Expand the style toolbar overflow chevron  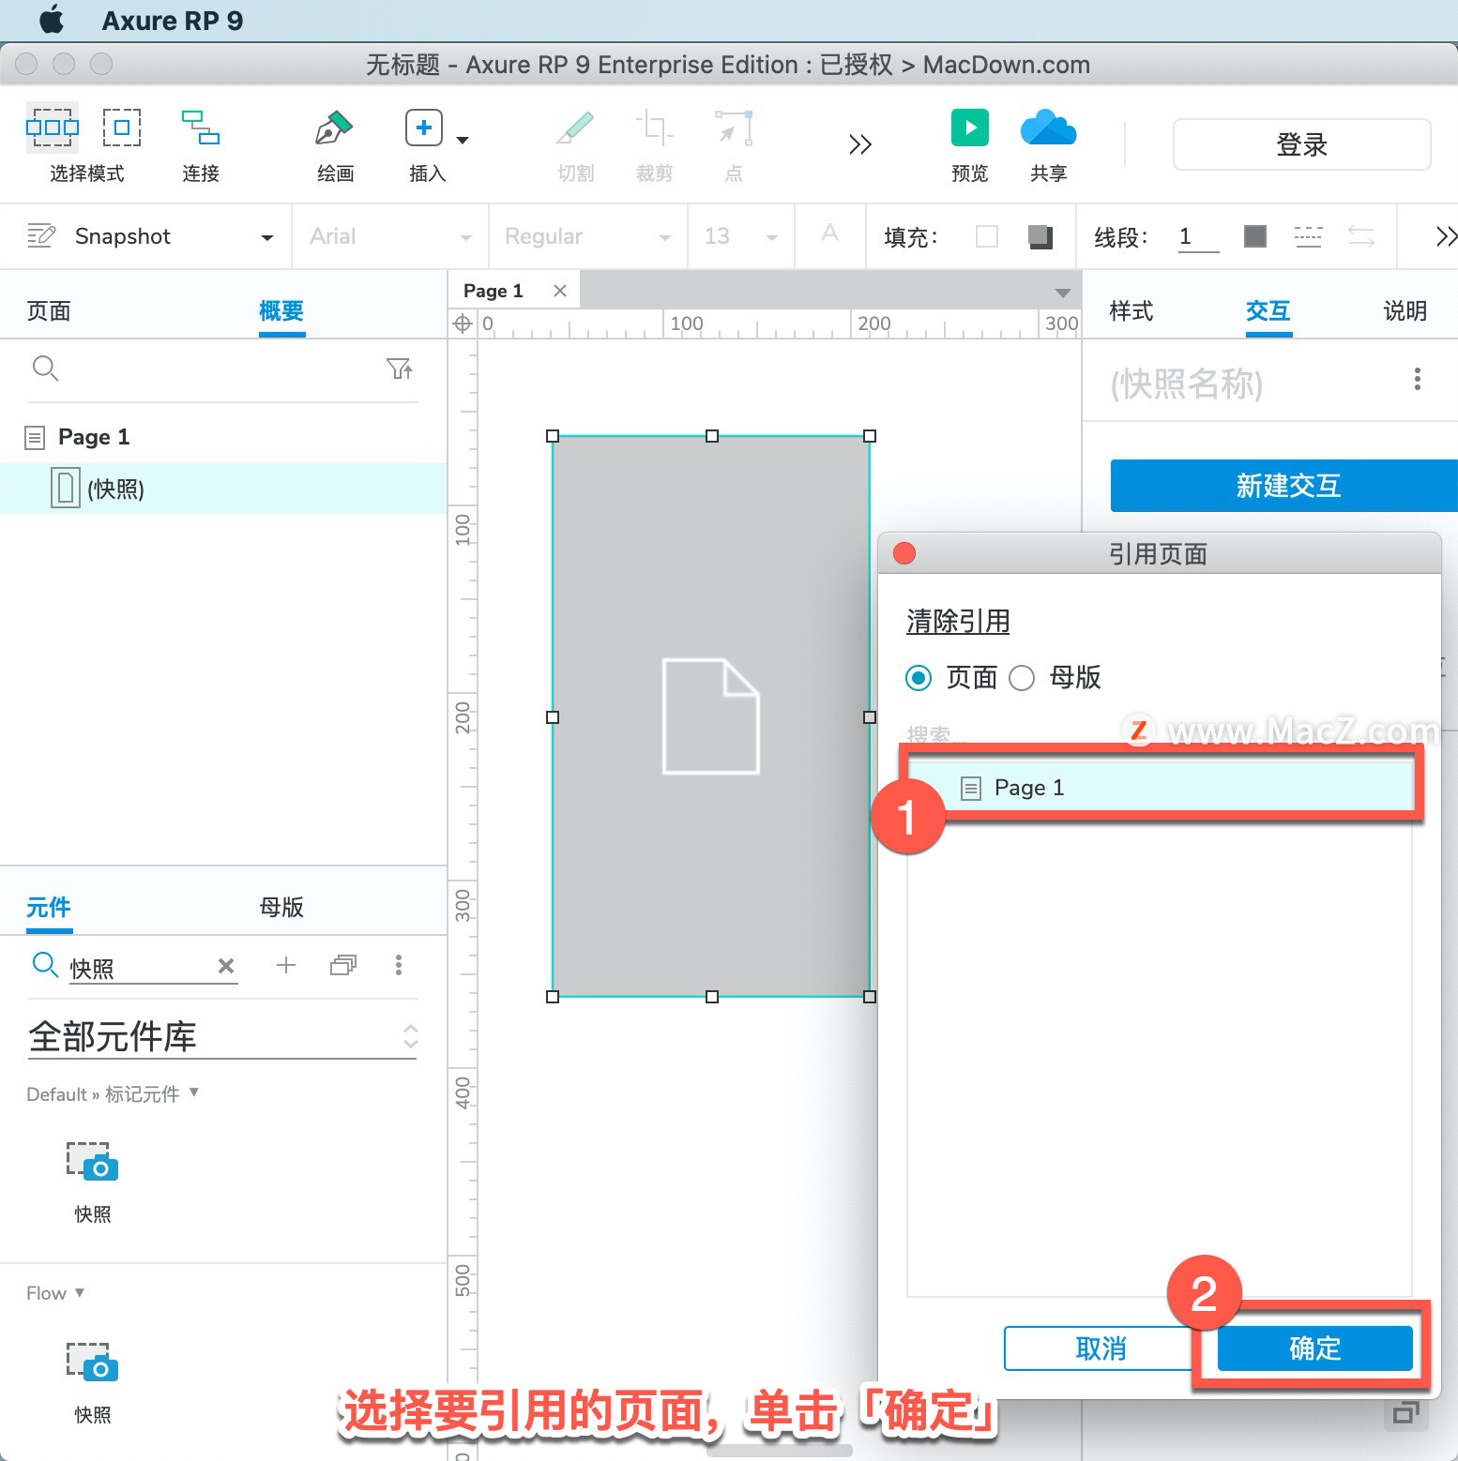coord(1446,236)
